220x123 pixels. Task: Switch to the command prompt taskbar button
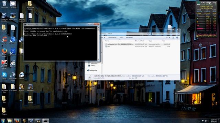[x=46, y=121]
